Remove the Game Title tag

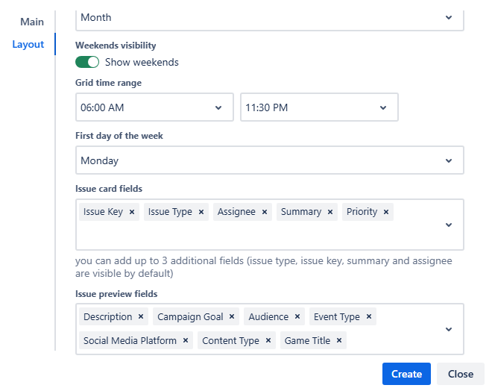(339, 341)
